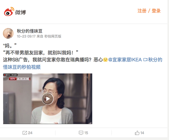Image resolution: width=169 pixels, height=140 pixels.
Task: Open the 登录 login link
Action: click(x=156, y=11)
